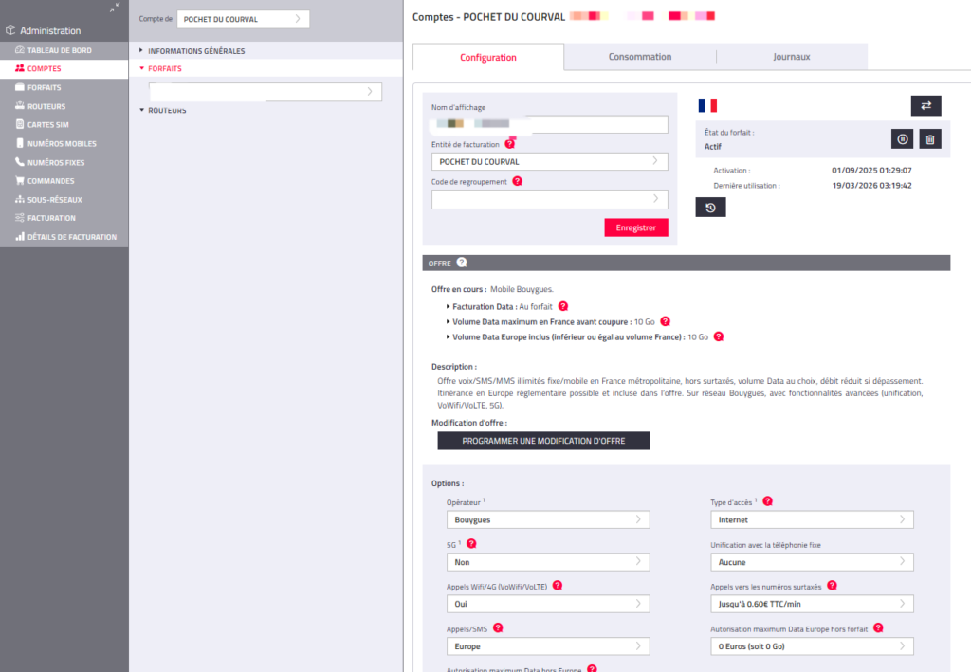Switch to the Journaux tab
The height and width of the screenshot is (672, 971).
(791, 57)
